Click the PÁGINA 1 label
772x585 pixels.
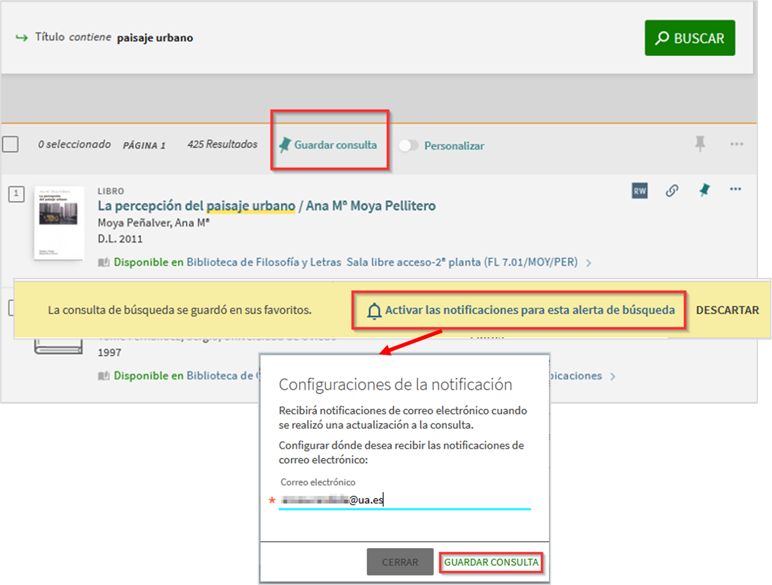click(144, 146)
